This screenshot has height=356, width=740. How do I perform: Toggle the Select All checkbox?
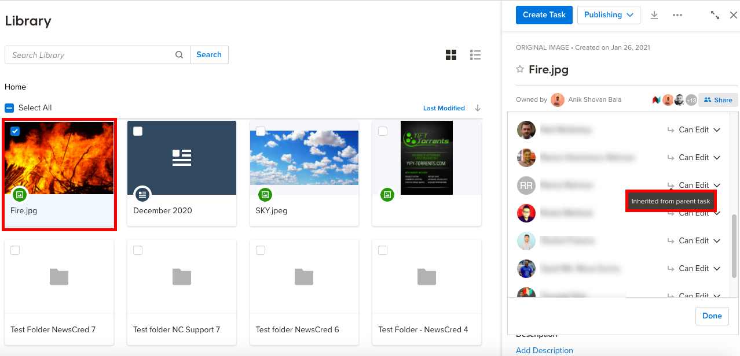click(9, 108)
